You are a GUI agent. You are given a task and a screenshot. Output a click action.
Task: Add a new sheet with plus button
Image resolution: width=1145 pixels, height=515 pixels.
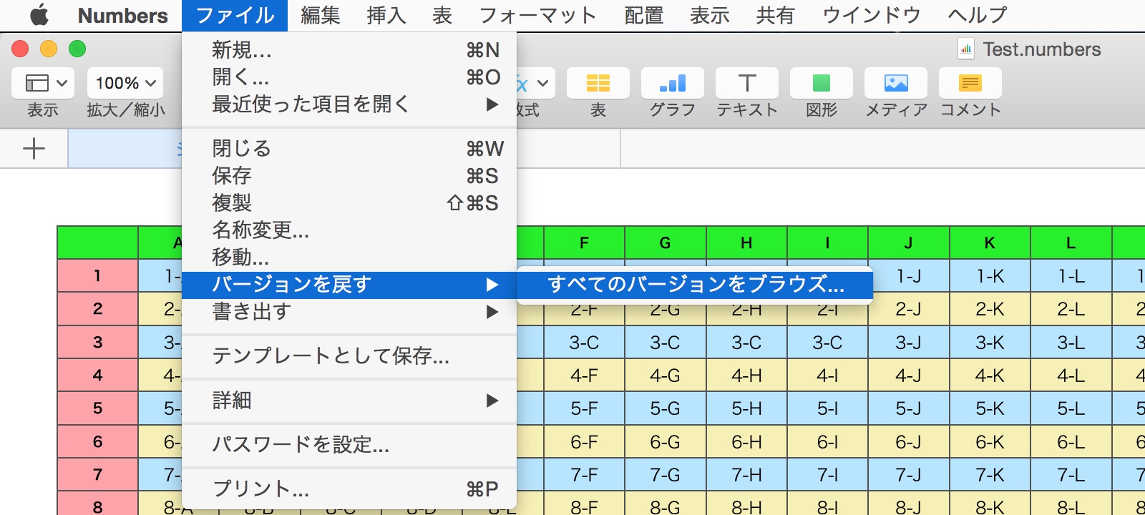pyautogui.click(x=34, y=149)
